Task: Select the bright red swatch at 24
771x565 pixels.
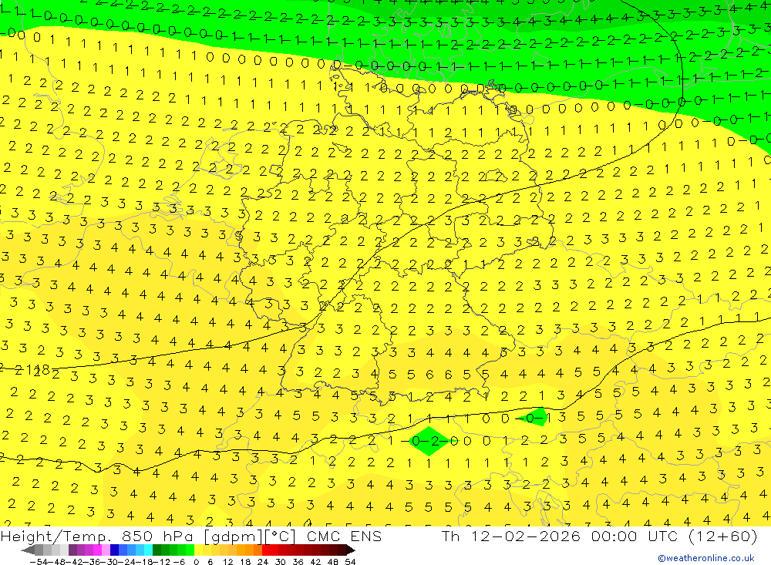Action: (266, 550)
